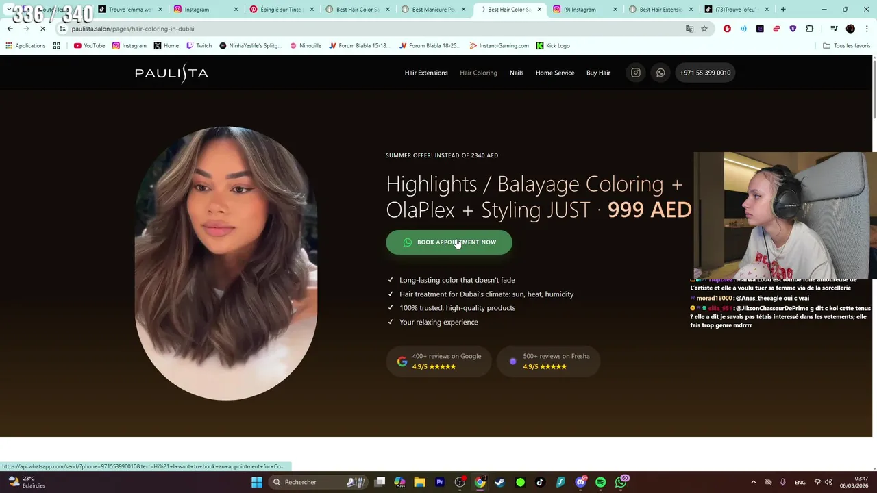Open the Ninouille bookmark
Viewport: 877px width, 493px height.
(x=306, y=46)
